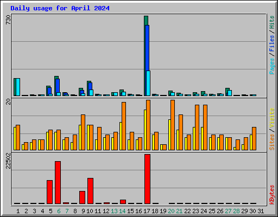Click the '20' sites axis value
278x217 pixels.
pyautogui.click(x=8, y=101)
